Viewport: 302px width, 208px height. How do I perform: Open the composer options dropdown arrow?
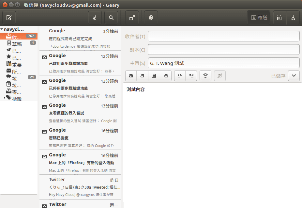pyautogui.click(x=294, y=76)
